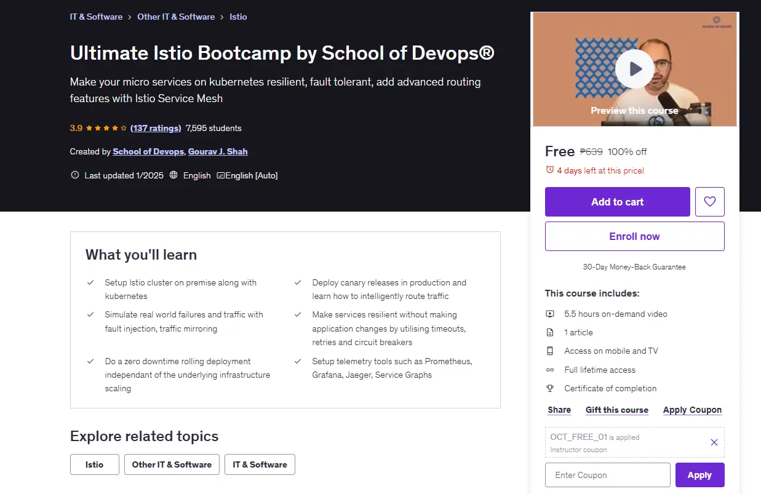Click the 7,595 students text

click(x=213, y=128)
